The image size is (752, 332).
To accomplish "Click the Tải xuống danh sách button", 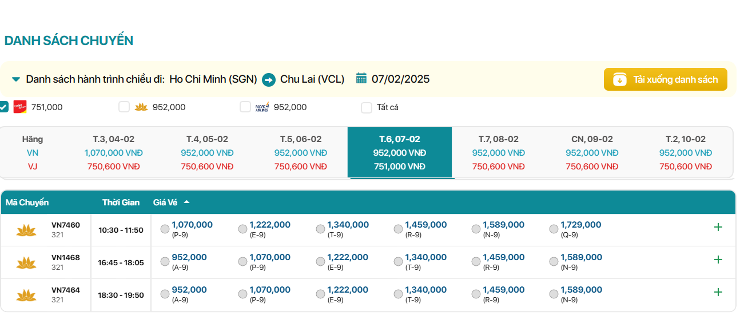I will [x=665, y=79].
